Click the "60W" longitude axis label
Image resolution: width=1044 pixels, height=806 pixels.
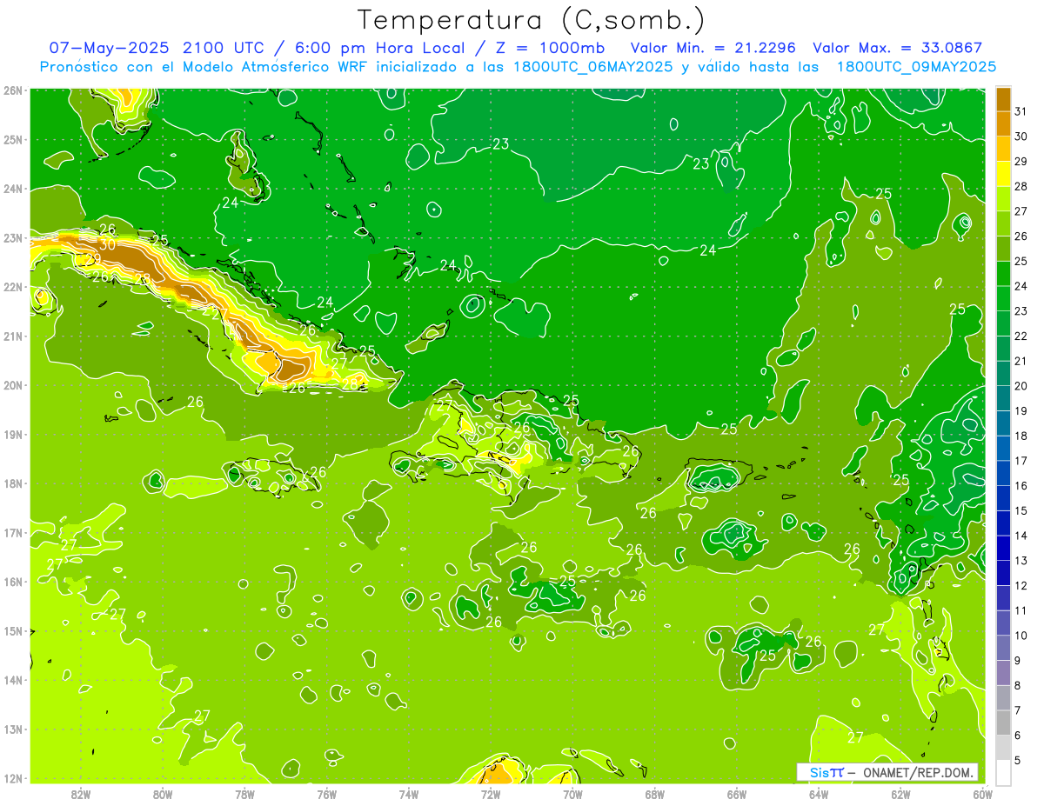pyautogui.click(x=982, y=794)
